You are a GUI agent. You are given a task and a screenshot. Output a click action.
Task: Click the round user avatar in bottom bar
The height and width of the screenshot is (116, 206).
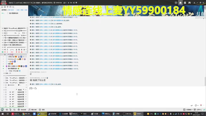2,109
